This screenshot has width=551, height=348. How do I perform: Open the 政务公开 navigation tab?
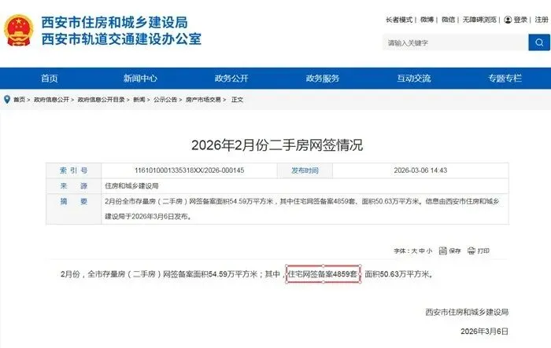[231, 79]
